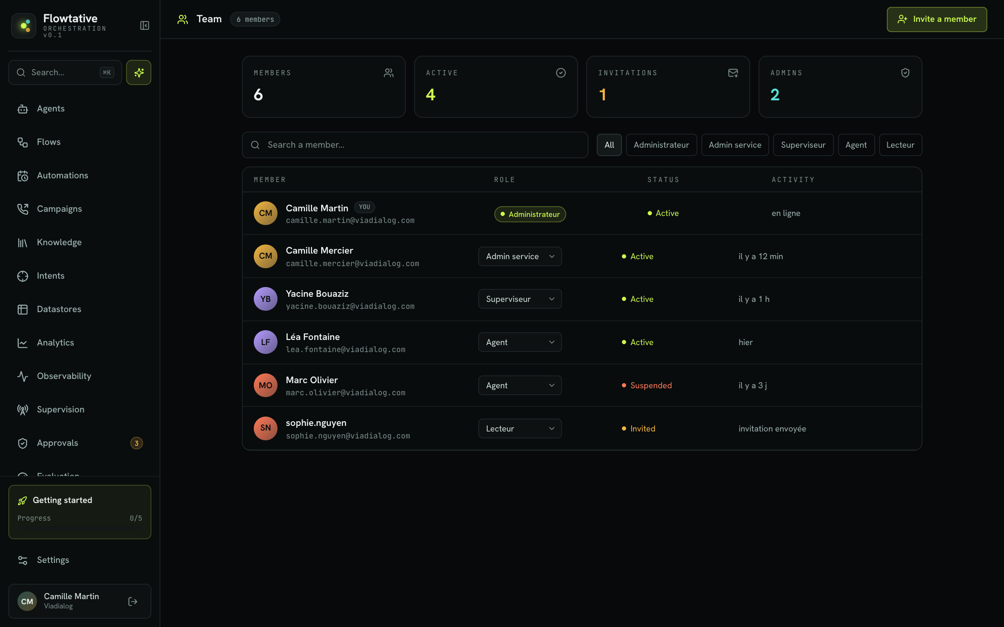
Task: Click the ROLE column header
Action: coord(504,180)
